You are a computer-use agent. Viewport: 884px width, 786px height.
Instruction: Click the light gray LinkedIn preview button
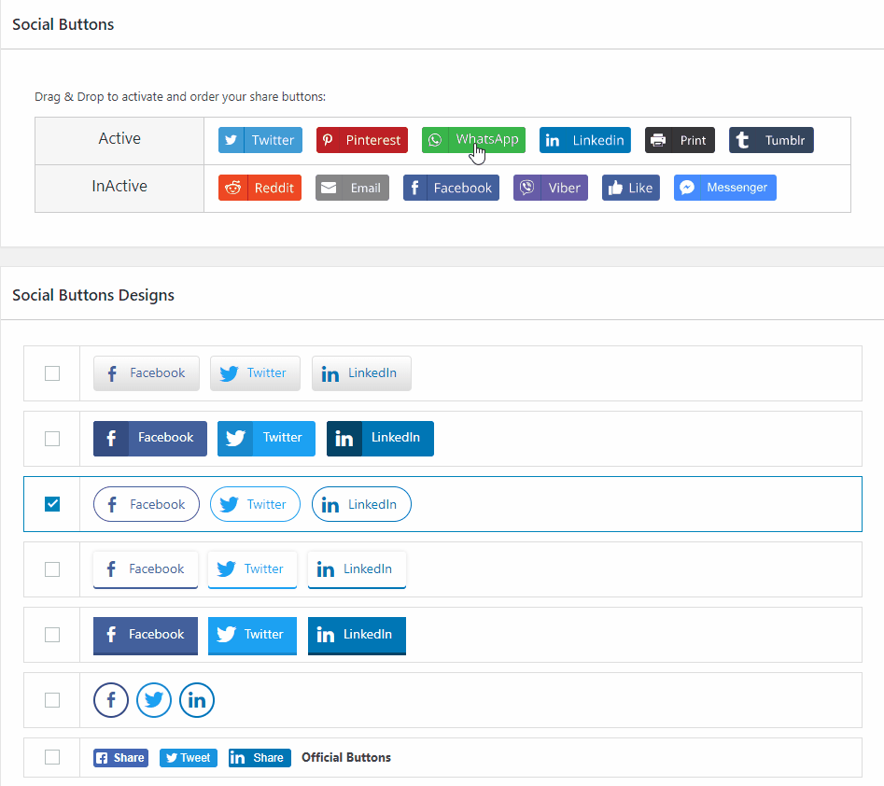(x=361, y=373)
